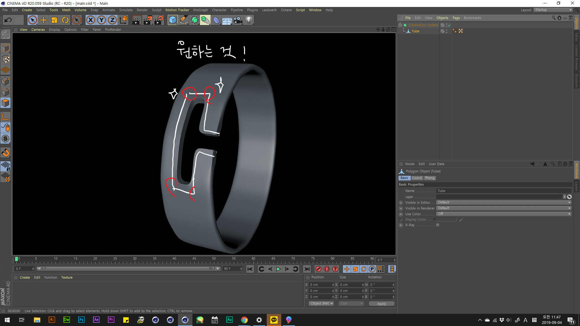This screenshot has width=580, height=326.
Task: Click the Undo arrow icon
Action: [8, 20]
